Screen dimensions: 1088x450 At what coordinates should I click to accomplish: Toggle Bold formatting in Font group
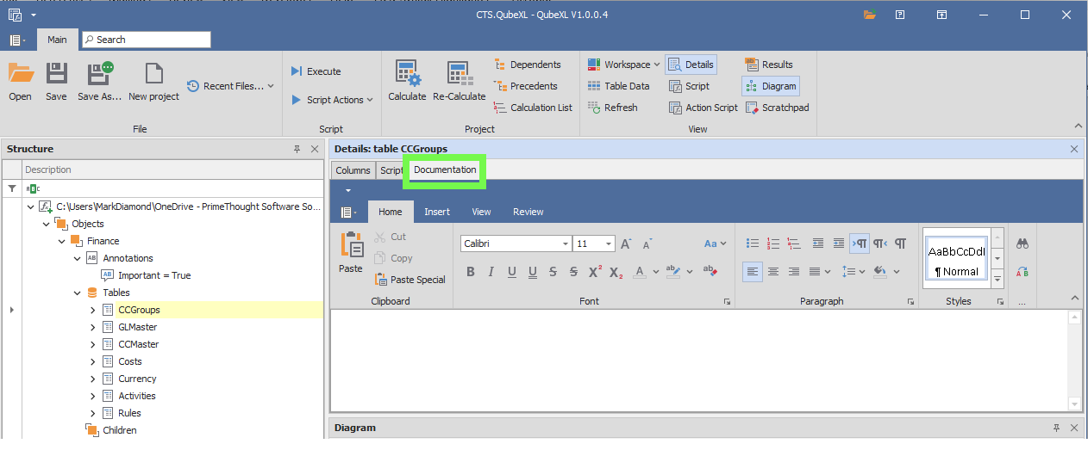pos(471,272)
